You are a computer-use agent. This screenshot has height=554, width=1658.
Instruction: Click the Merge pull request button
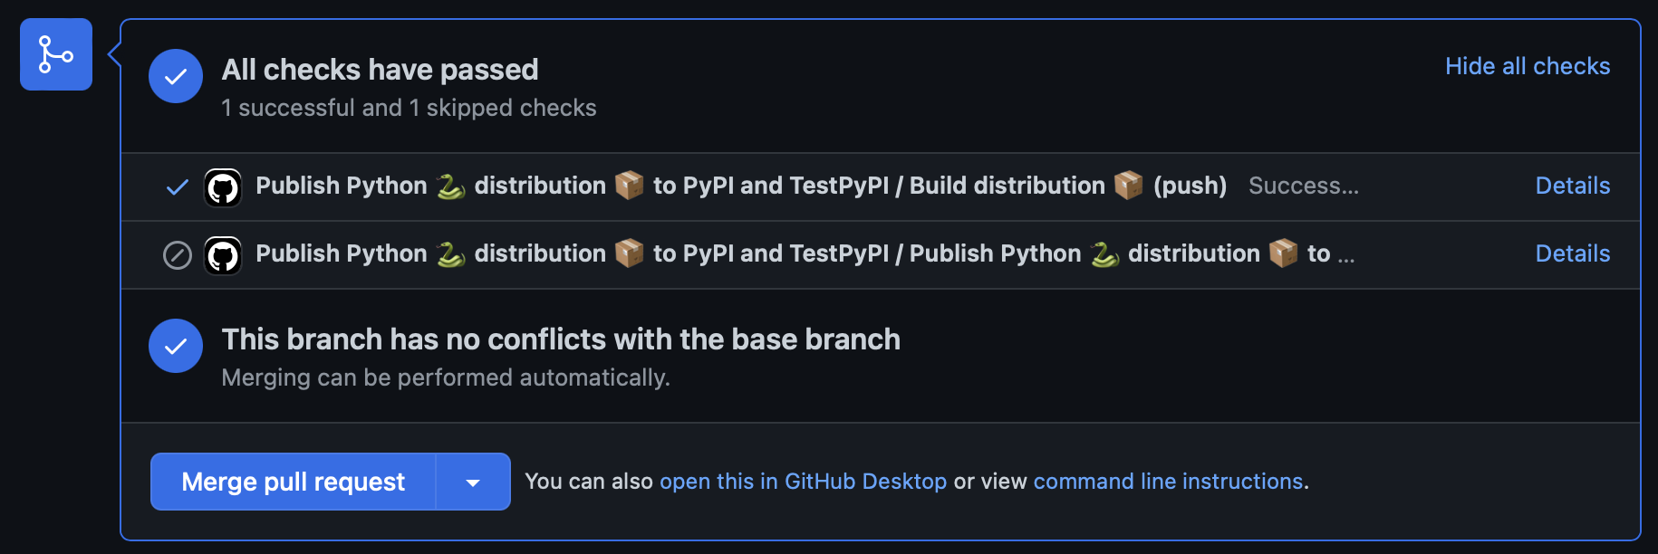(x=292, y=482)
